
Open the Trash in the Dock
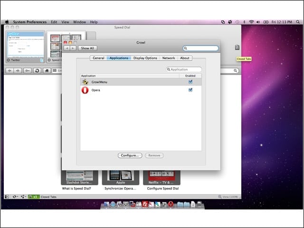[x=199, y=204]
